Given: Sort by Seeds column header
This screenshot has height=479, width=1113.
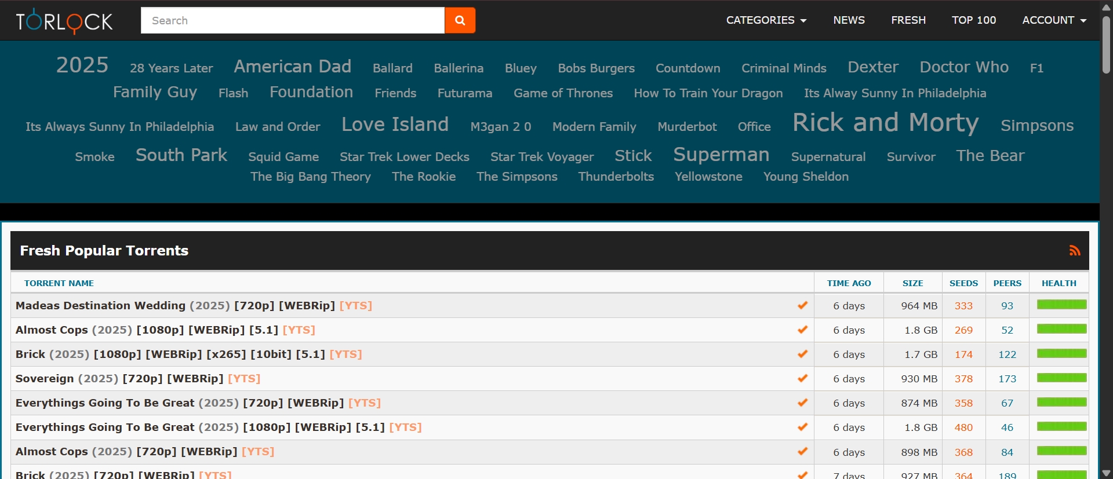Looking at the screenshot, I should pyautogui.click(x=963, y=283).
